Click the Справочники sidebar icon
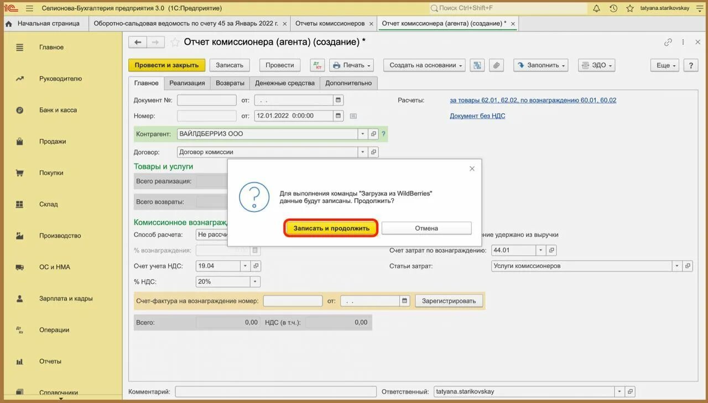This screenshot has height=403, width=708. [x=20, y=393]
